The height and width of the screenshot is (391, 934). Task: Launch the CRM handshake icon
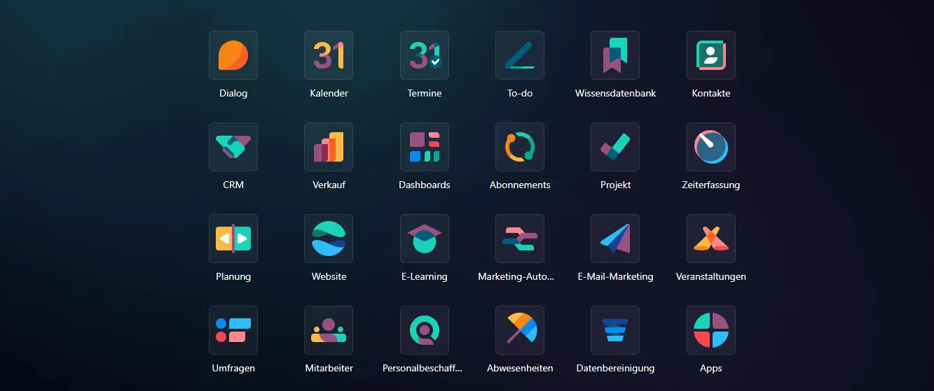point(233,147)
